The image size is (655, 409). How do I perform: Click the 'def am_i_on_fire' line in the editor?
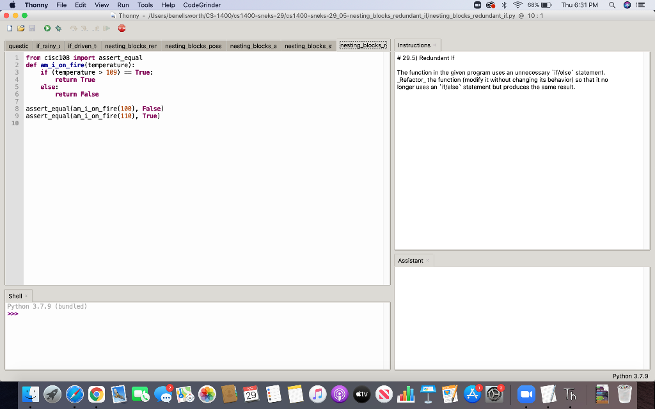coord(80,65)
